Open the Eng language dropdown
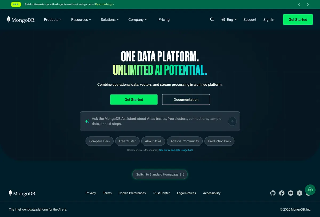The height and width of the screenshot is (217, 320). tap(229, 19)
